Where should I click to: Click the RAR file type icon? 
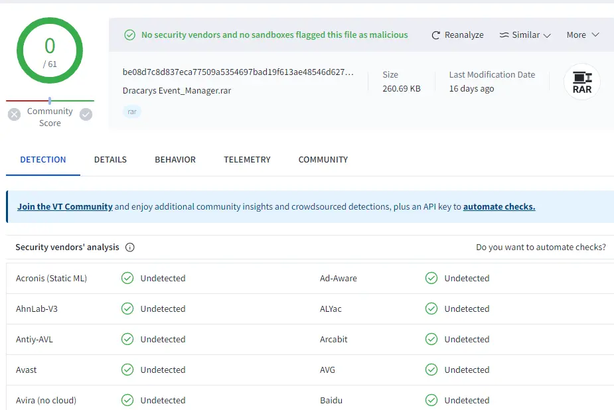point(582,82)
